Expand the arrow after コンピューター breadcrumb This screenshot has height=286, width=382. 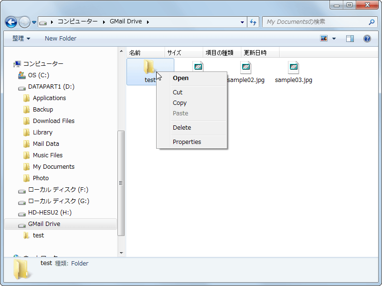(x=104, y=22)
